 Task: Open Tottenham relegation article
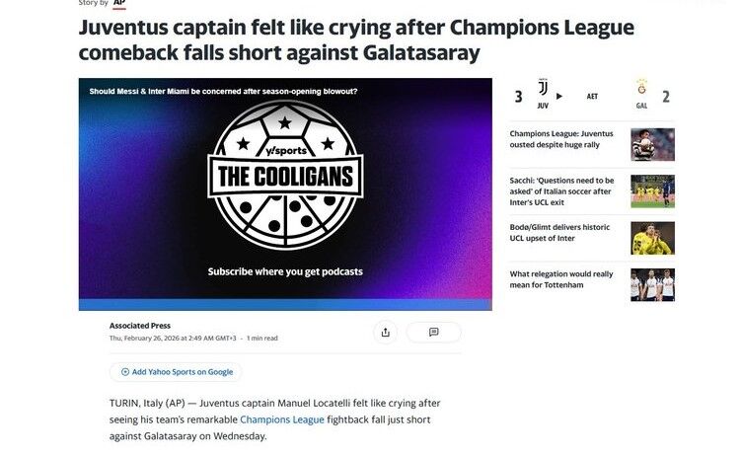pos(561,279)
